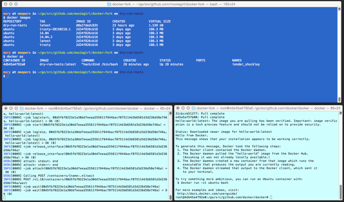Click the top terminal's empty prompt cursor

coord(8,76)
